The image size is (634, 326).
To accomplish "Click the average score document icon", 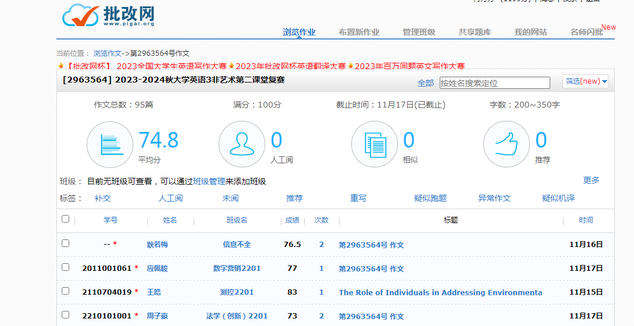I will (110, 145).
